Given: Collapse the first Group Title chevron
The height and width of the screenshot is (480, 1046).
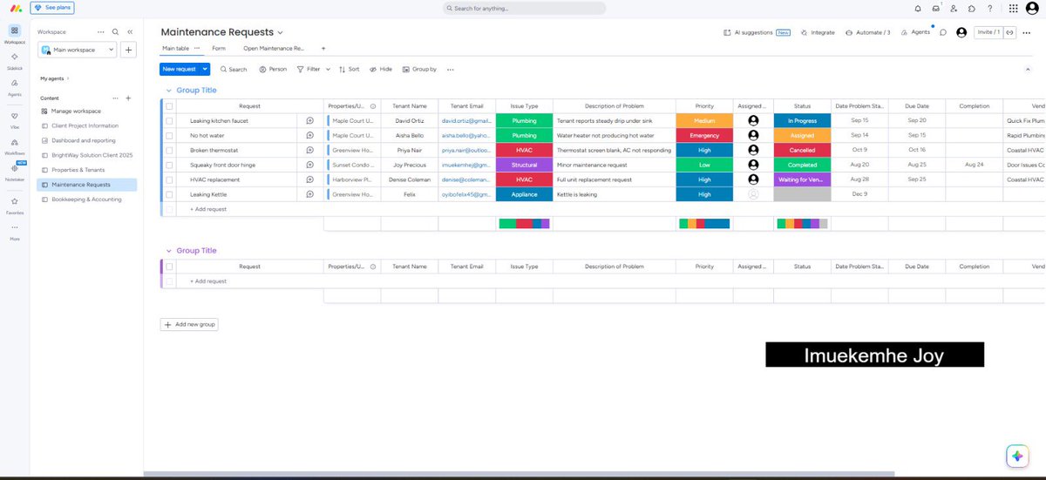Looking at the screenshot, I should coord(167,91).
